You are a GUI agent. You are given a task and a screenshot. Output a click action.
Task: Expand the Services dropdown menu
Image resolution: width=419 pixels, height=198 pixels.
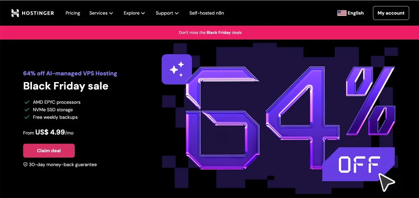(101, 13)
